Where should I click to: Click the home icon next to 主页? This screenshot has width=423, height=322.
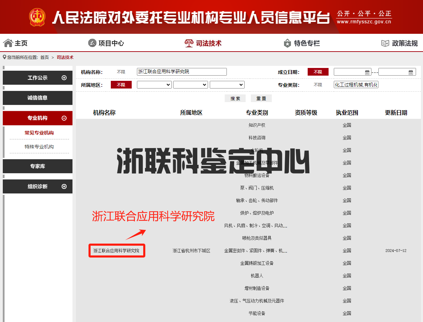(x=8, y=43)
